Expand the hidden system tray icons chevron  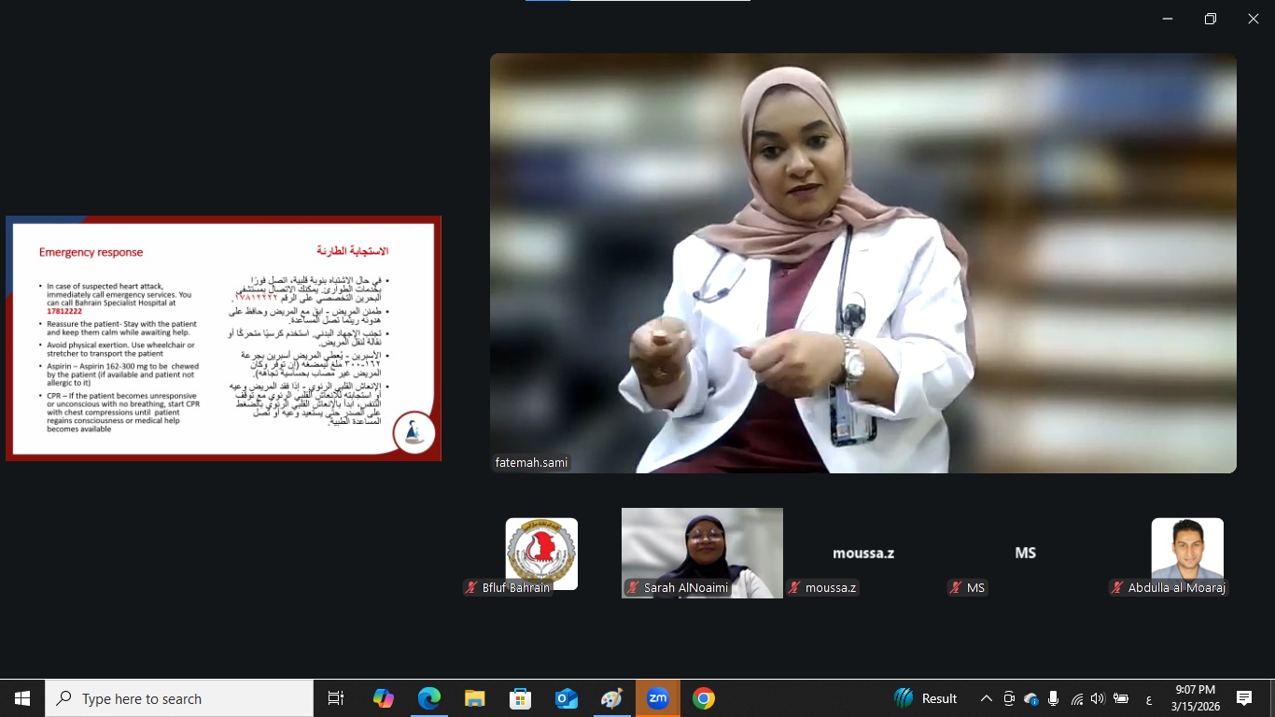click(x=986, y=698)
